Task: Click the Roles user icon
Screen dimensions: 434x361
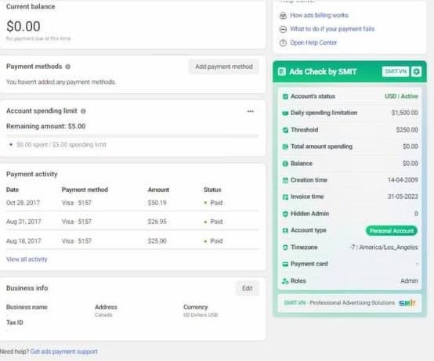Action: tap(285, 281)
